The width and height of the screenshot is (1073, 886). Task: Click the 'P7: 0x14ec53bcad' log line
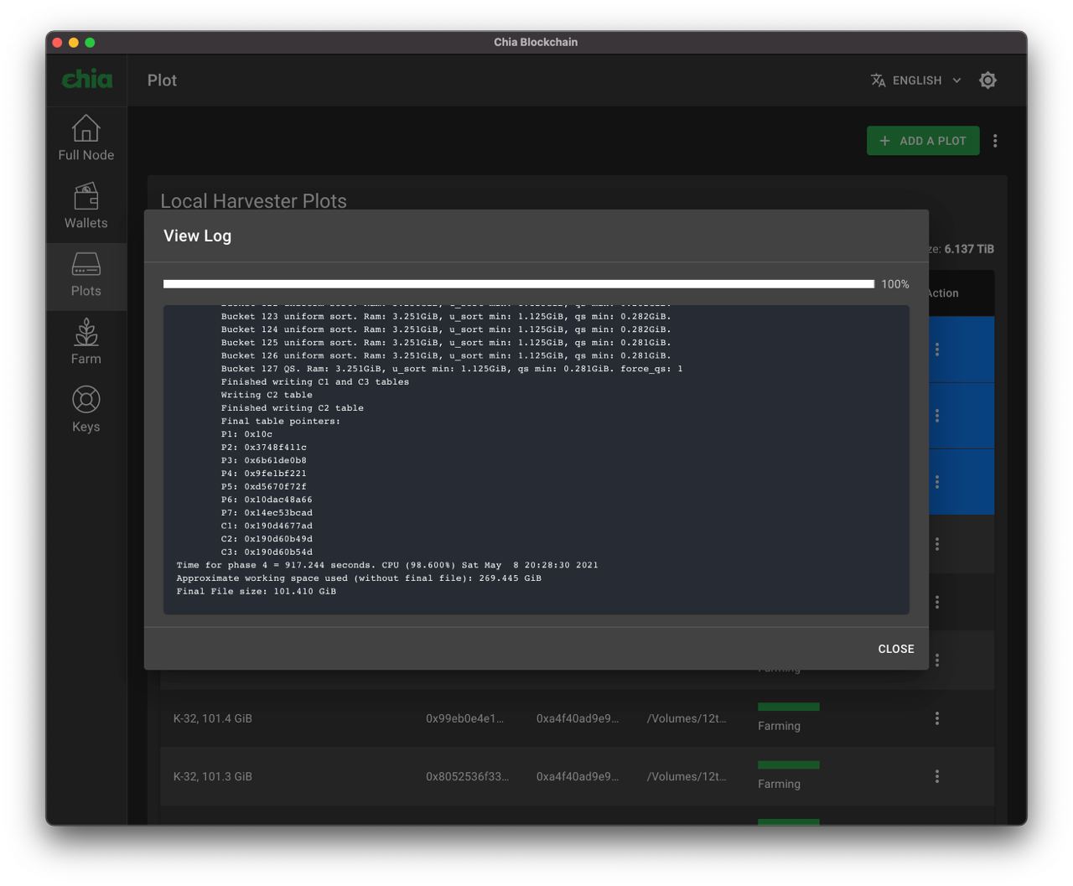(x=267, y=513)
